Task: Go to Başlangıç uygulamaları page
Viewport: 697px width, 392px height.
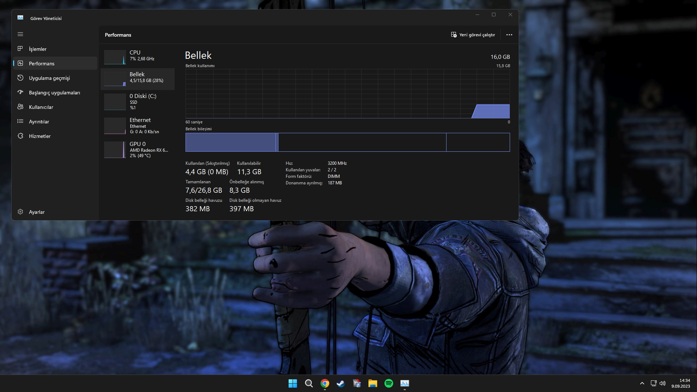Action: (54, 93)
